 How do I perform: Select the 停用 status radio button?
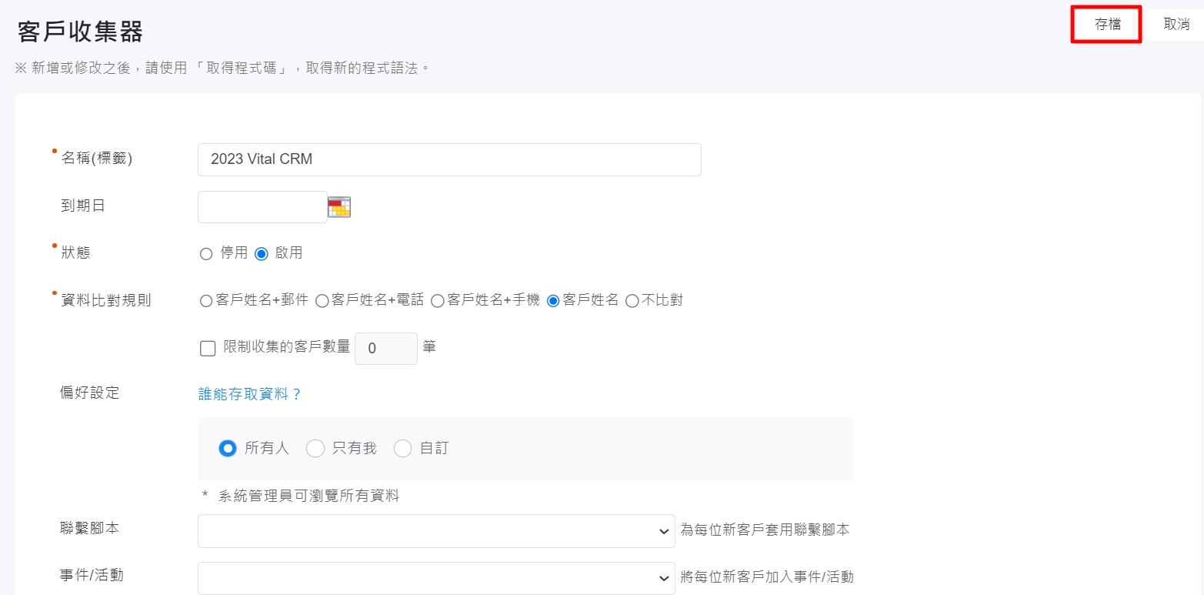click(206, 254)
